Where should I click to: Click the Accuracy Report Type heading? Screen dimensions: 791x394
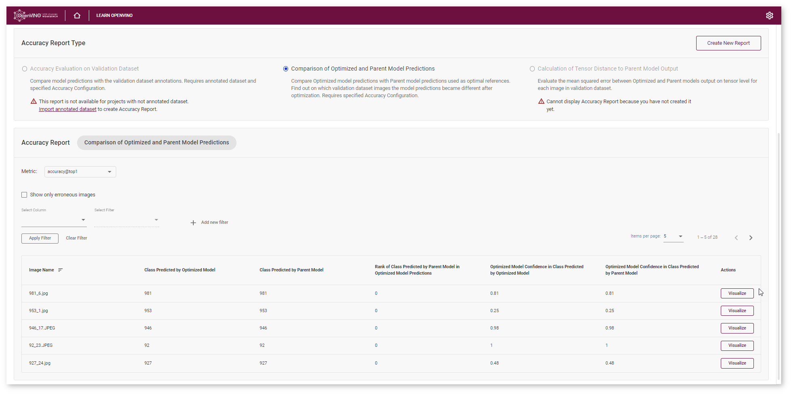tap(53, 43)
